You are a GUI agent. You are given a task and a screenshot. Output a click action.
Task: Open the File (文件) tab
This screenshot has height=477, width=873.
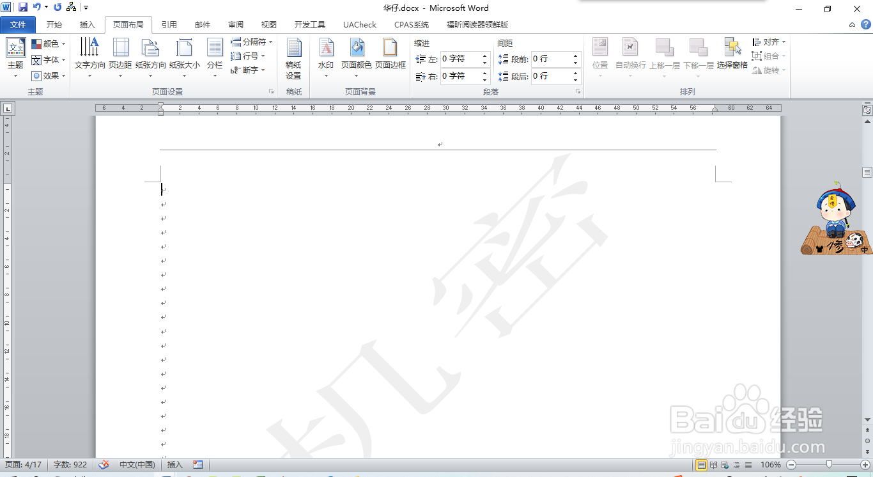coord(18,25)
